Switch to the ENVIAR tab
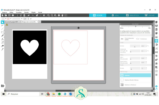Image resolution: width=159 pixels, height=105 pixels. tap(149, 15)
